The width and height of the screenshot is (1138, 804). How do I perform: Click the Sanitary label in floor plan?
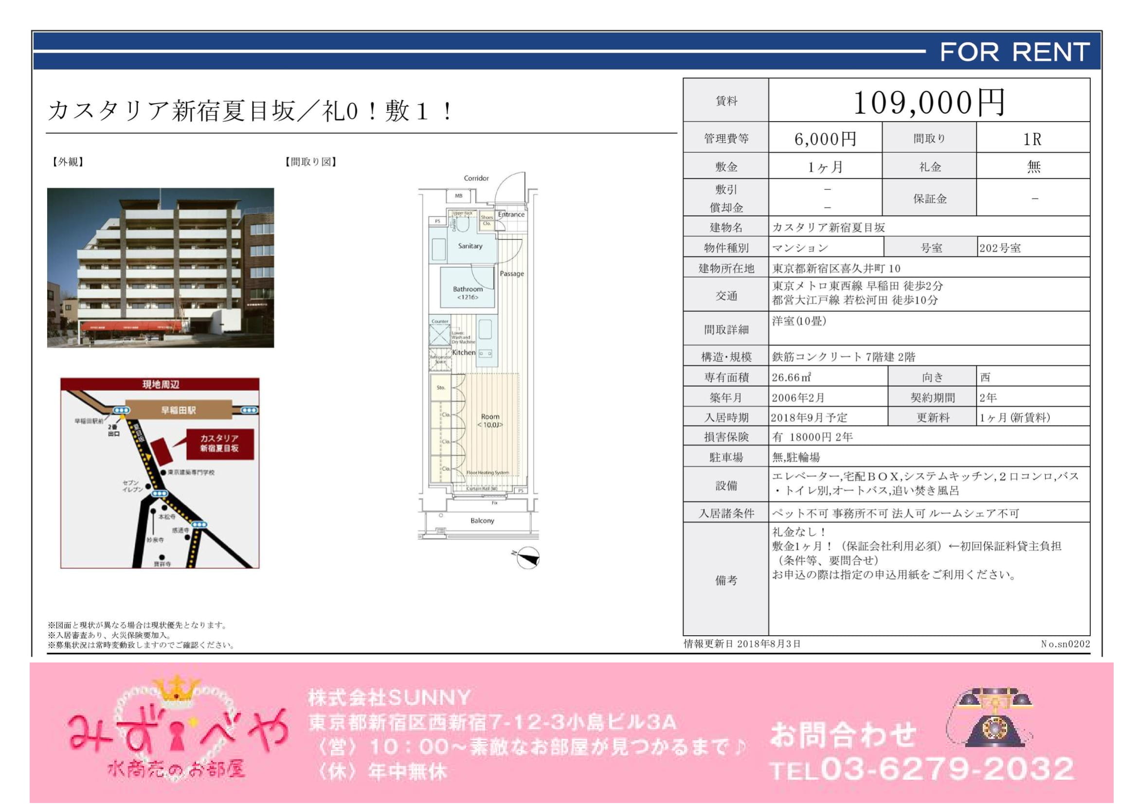(470, 246)
